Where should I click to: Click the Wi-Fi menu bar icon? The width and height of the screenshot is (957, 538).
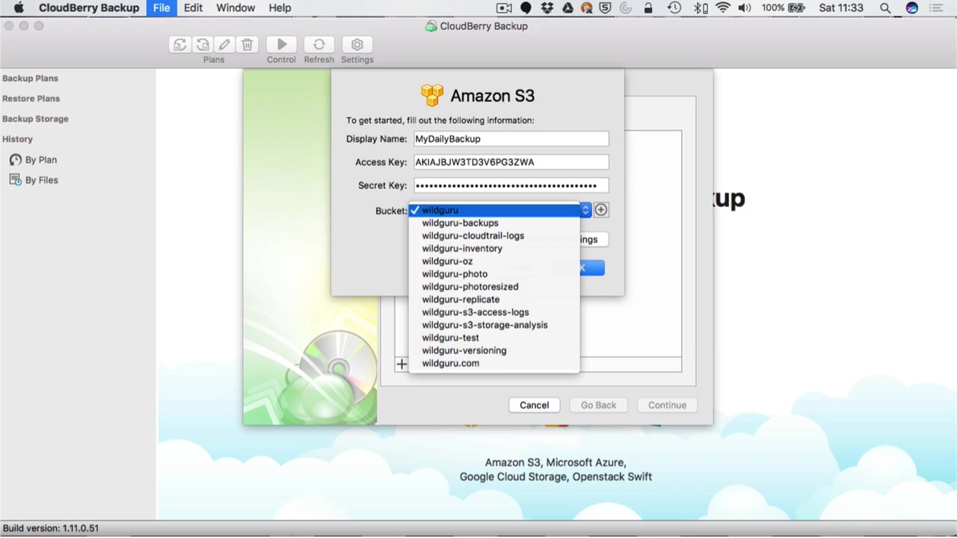pos(723,8)
